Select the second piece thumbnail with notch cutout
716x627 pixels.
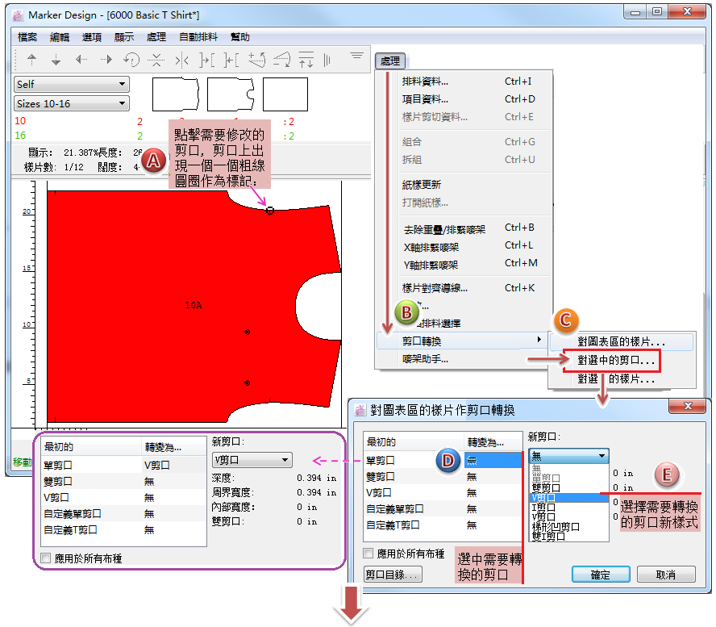231,94
